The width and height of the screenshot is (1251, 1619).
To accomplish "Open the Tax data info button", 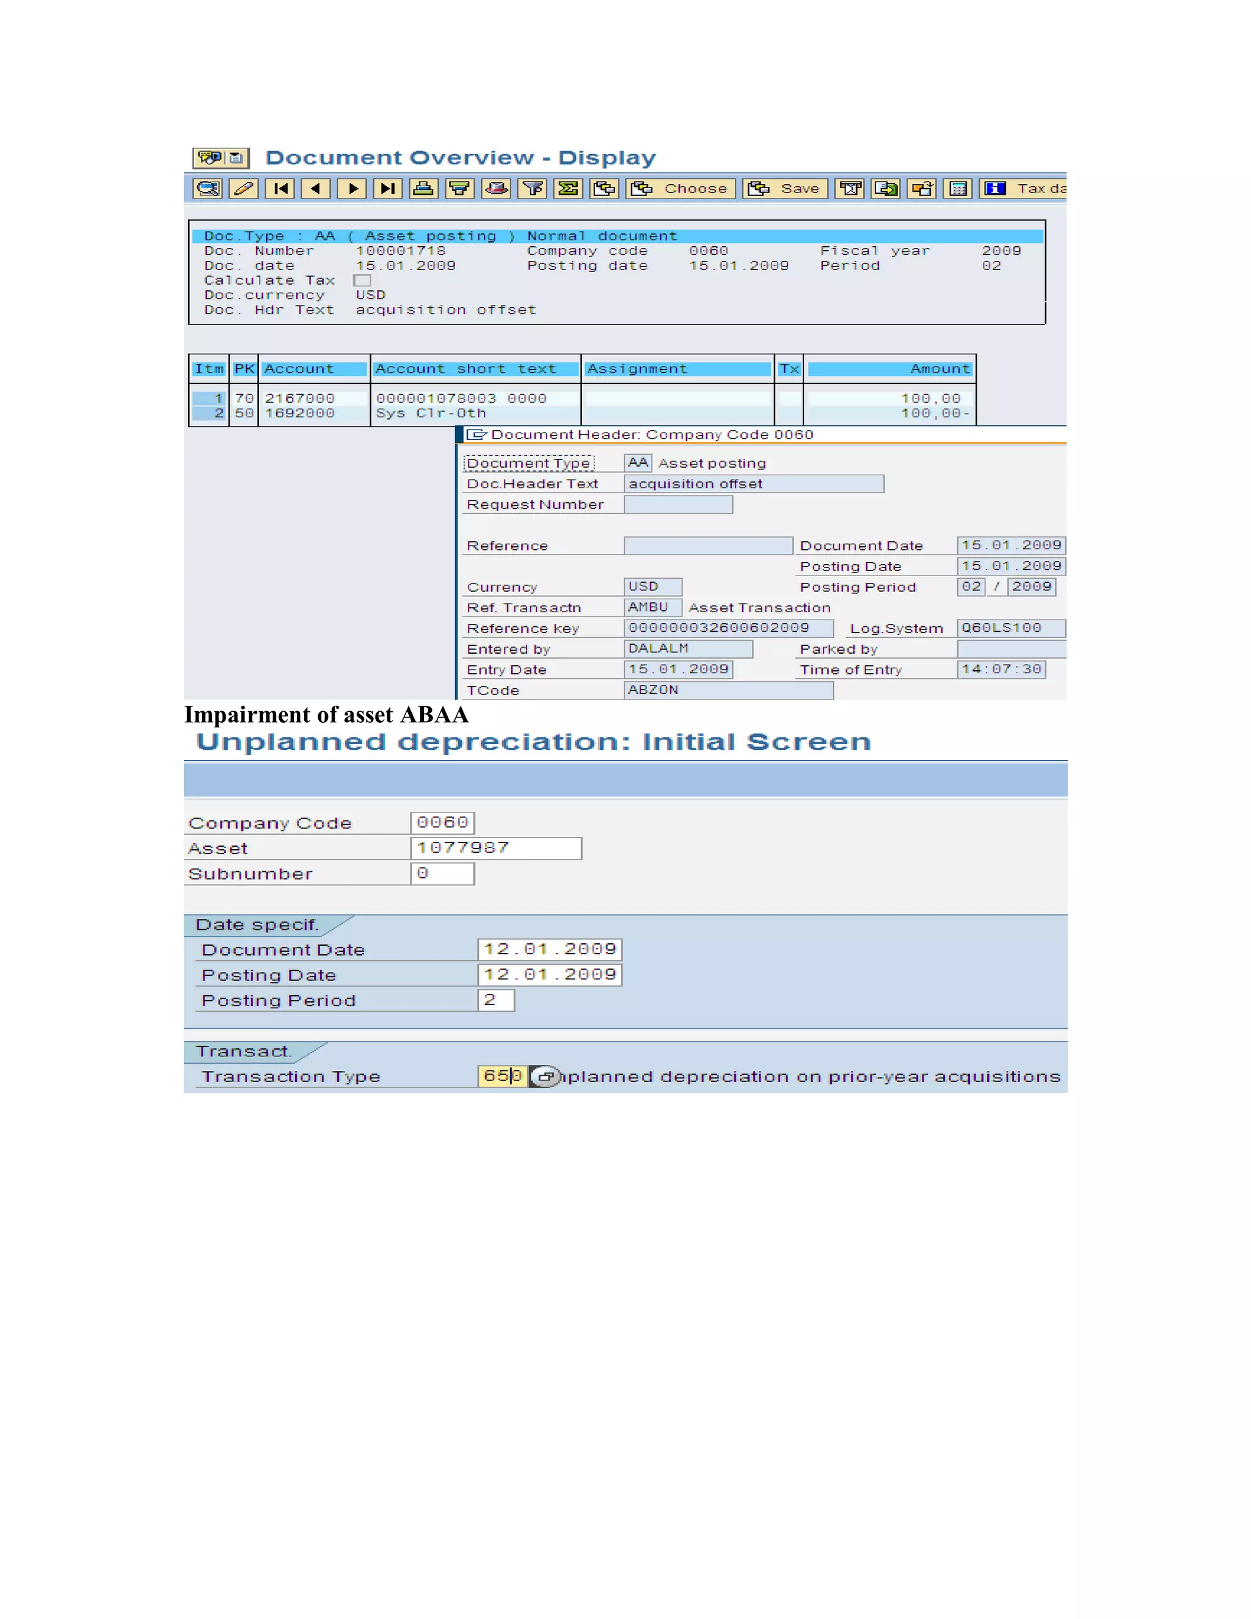I will 1024,188.
